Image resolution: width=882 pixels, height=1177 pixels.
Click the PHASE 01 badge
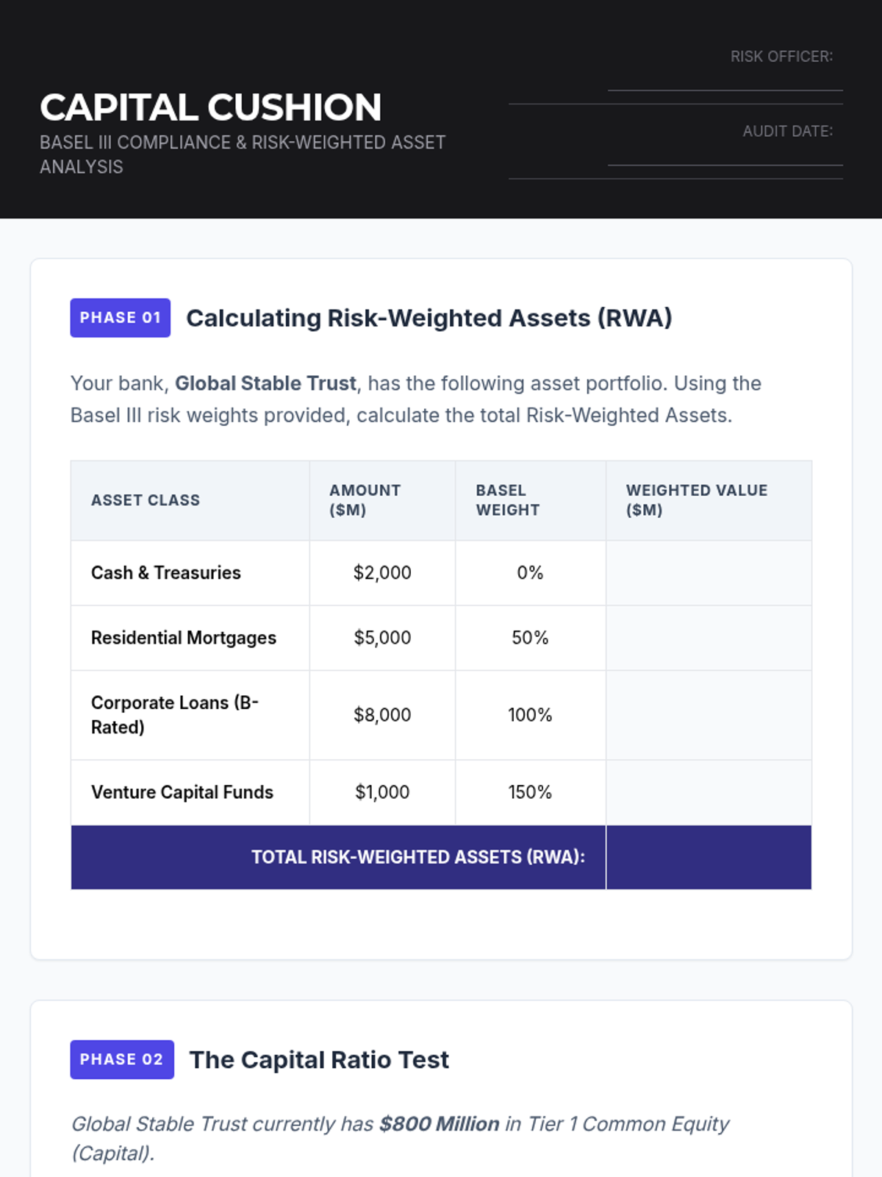(121, 318)
